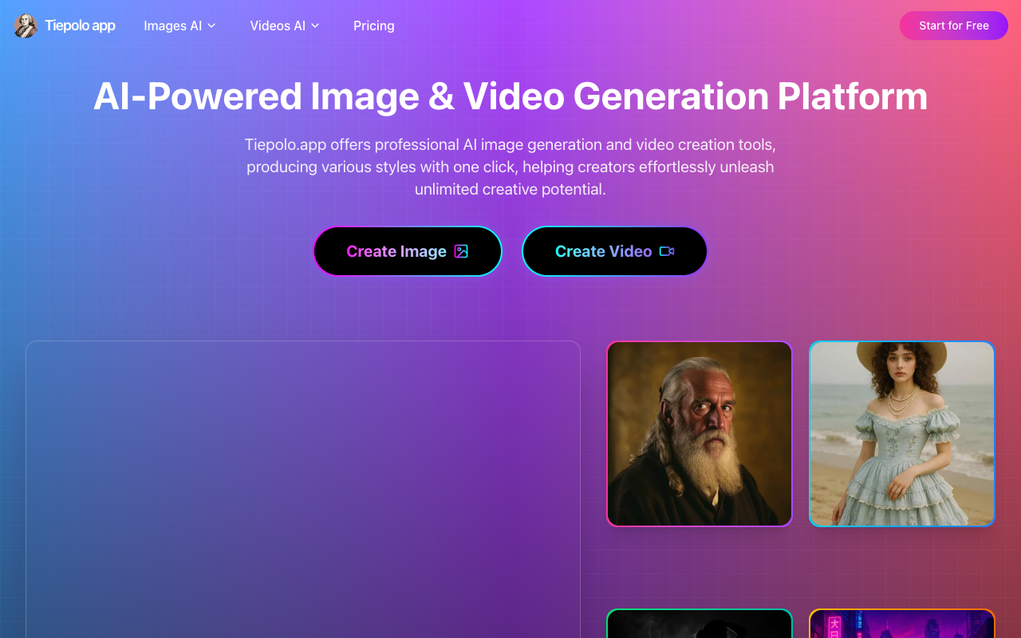Click the Tiepolo app brand name link
Image resolution: width=1021 pixels, height=638 pixels.
pyautogui.click(x=80, y=26)
